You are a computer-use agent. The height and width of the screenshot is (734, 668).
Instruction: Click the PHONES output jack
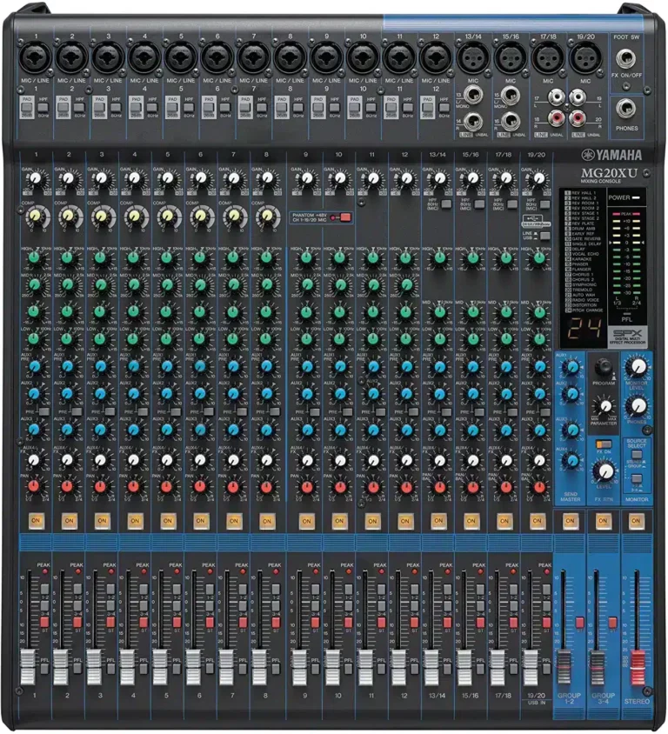coord(626,109)
